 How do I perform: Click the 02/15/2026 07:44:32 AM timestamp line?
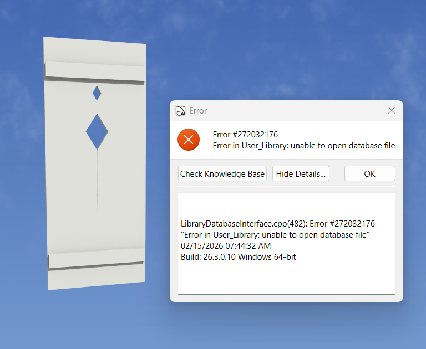coord(226,246)
